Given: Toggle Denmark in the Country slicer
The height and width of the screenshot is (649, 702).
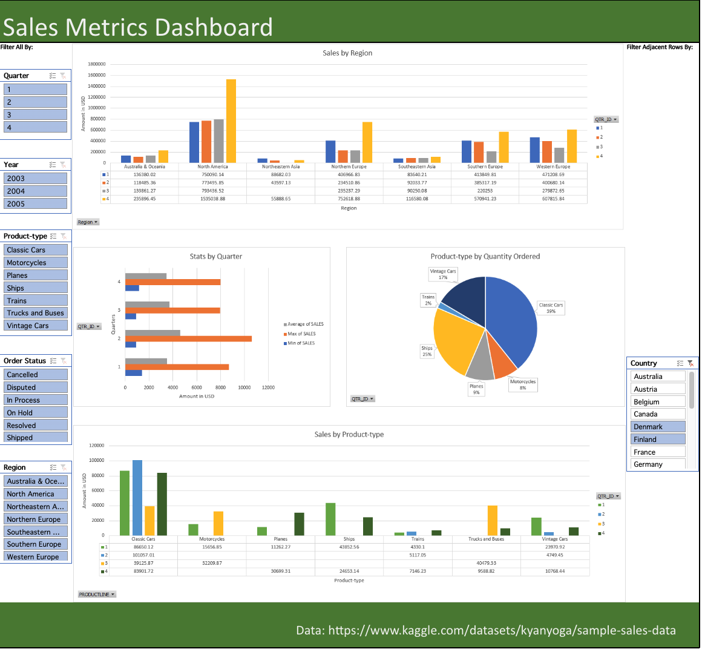Looking at the screenshot, I should 658,427.
